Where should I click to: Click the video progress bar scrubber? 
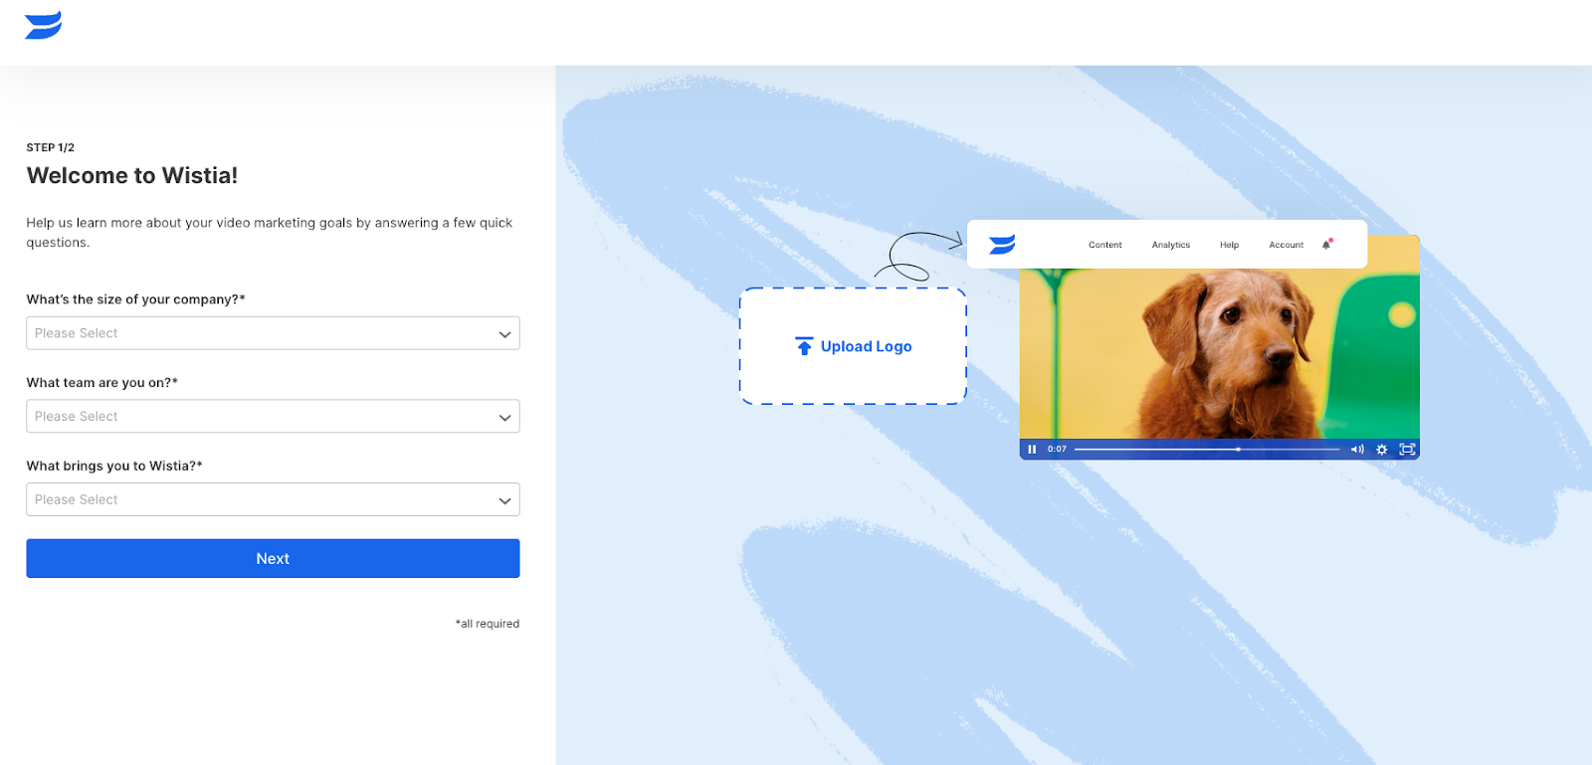coord(1238,450)
